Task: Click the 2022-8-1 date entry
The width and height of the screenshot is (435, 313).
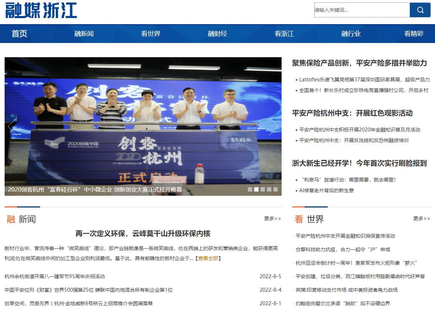Action: (271, 303)
